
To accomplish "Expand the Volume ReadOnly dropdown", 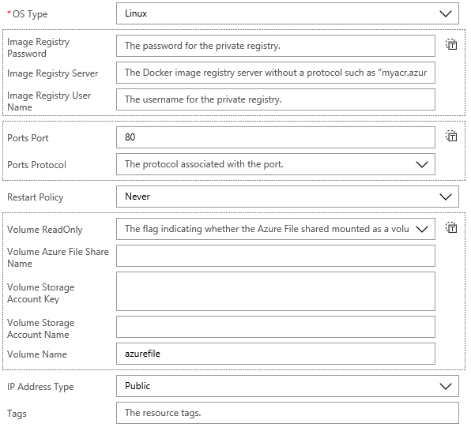I will (x=276, y=229).
